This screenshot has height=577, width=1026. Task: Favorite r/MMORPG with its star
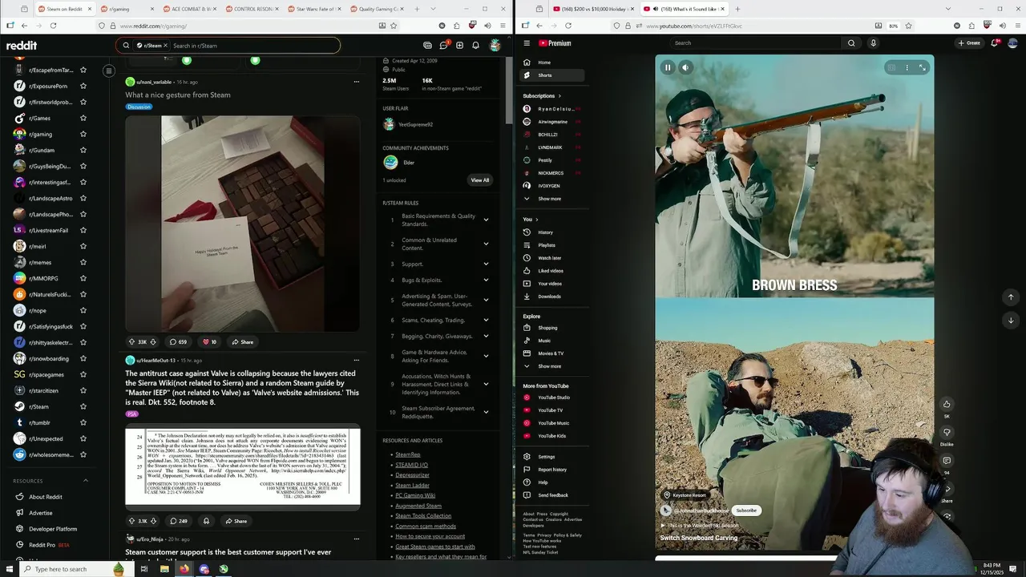coord(83,279)
